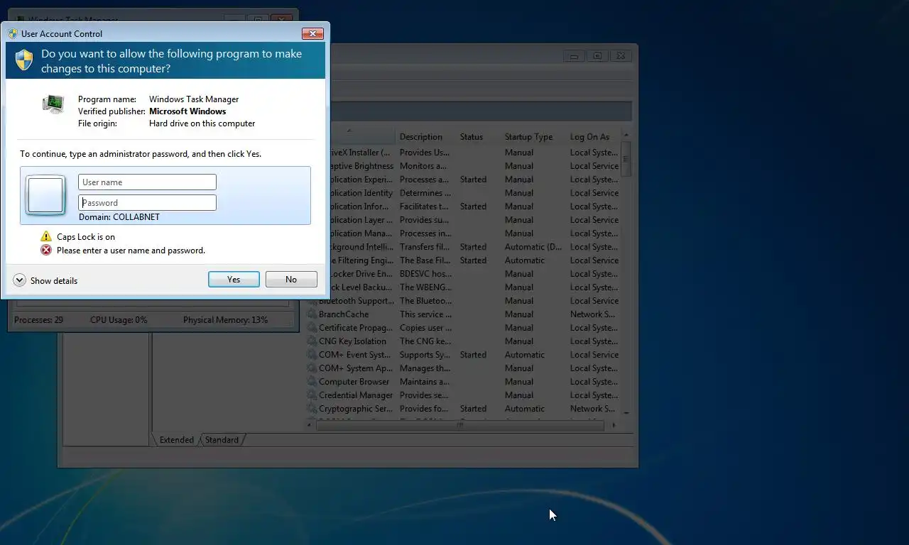
Task: Click the Services list horizontal scrollbar thumb
Action: tap(459, 425)
